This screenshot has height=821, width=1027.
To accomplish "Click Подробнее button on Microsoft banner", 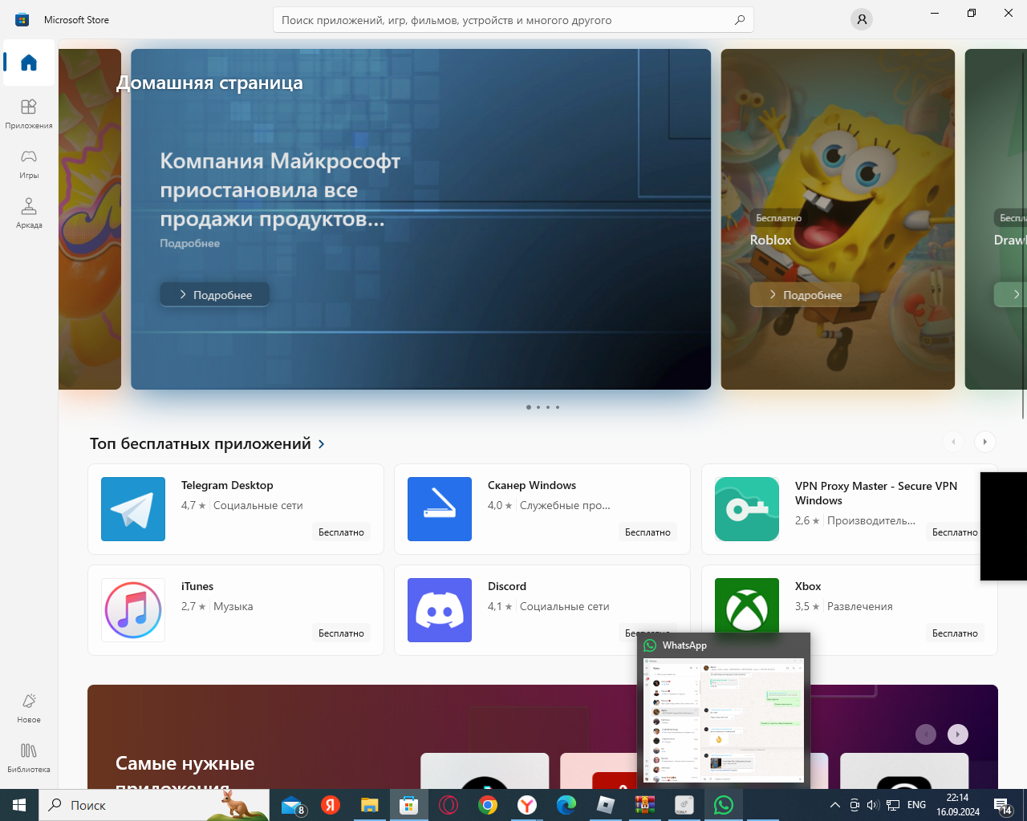I will click(214, 294).
